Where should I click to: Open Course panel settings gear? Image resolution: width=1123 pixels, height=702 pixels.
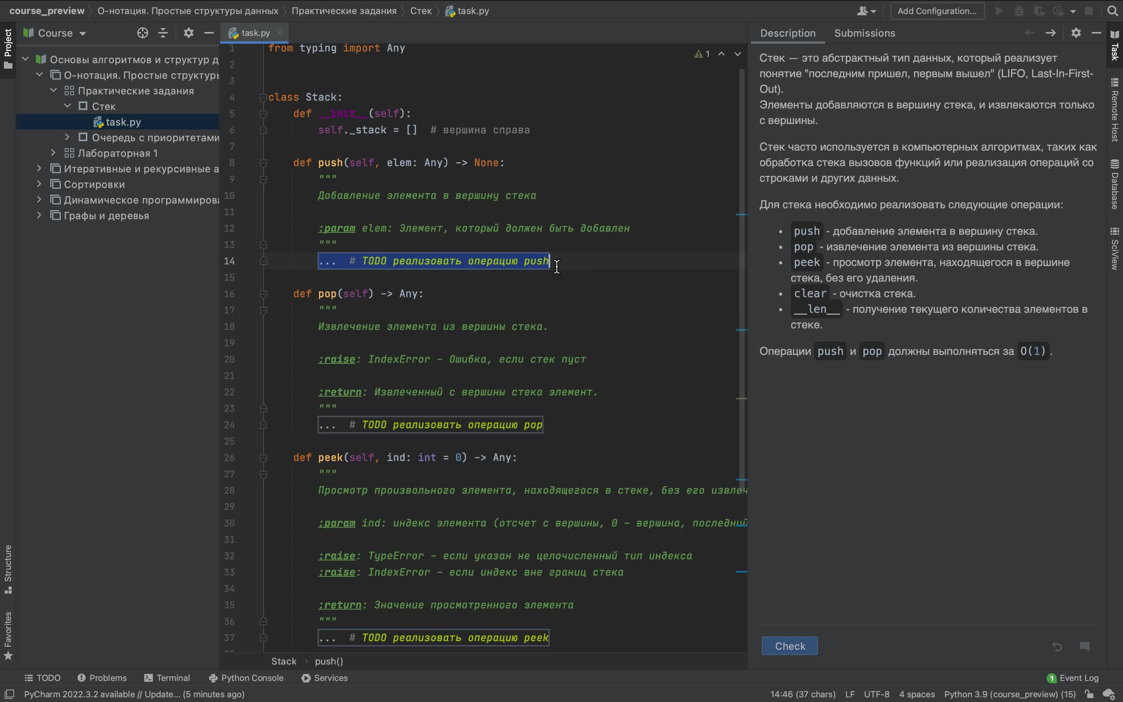[x=188, y=33]
